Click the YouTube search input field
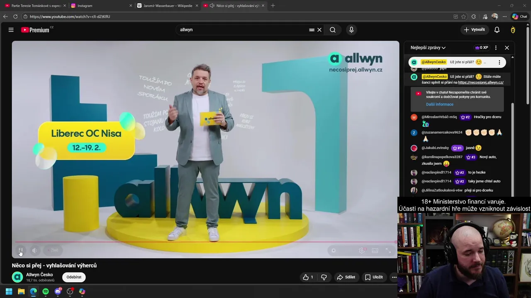The image size is (531, 298). point(243,30)
